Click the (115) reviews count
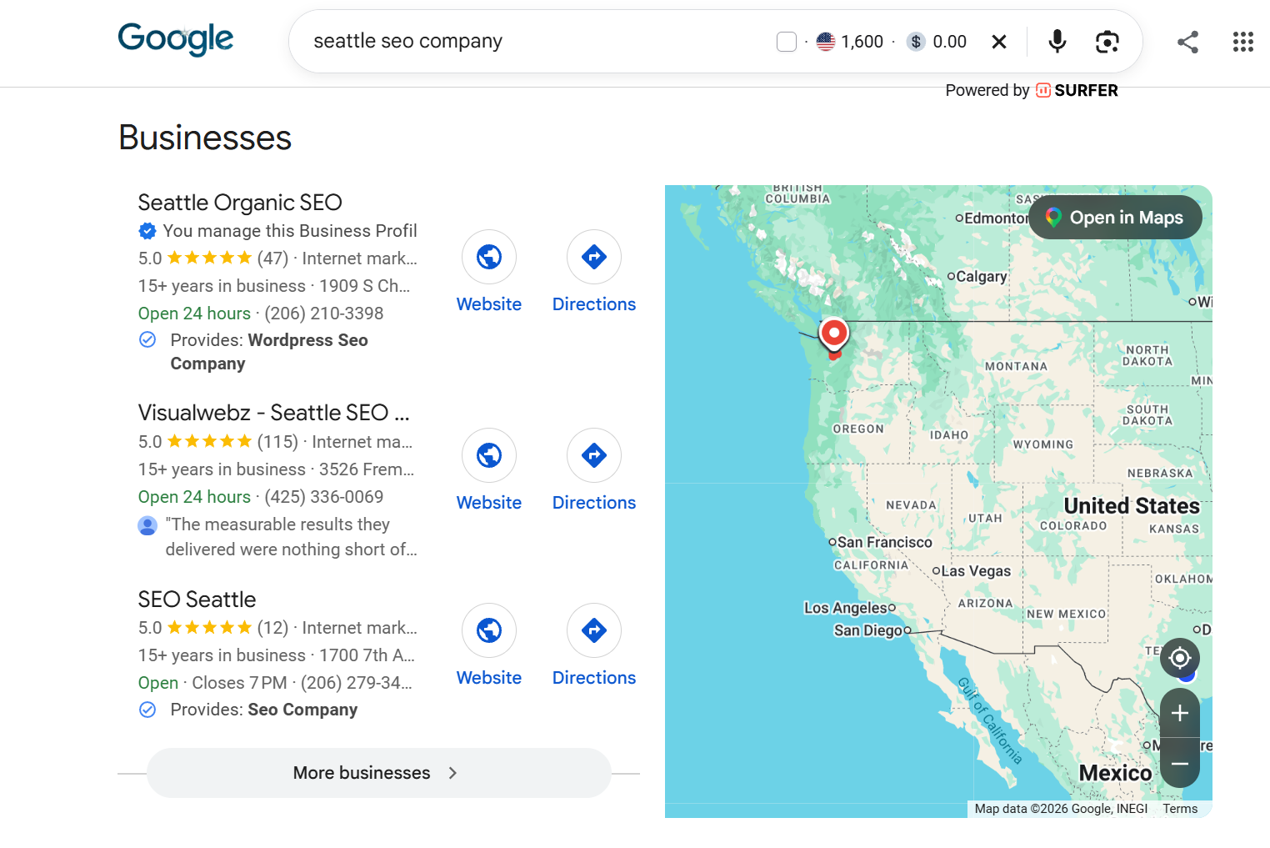This screenshot has width=1270, height=848. [277, 442]
